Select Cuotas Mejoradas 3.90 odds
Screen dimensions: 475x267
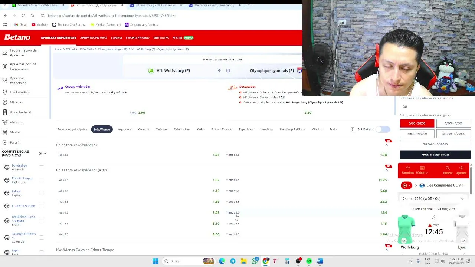pos(141,113)
